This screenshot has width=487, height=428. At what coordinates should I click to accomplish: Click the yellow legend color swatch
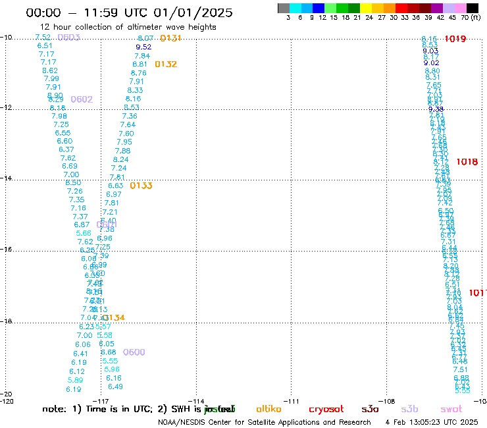(366, 9)
